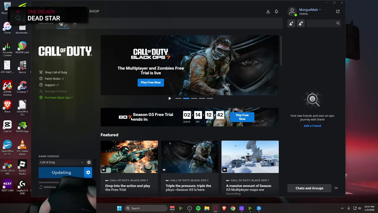The image size is (378, 213).
Task: Open Focusrite Control desktop icon
Action: pyautogui.click(x=7, y=49)
